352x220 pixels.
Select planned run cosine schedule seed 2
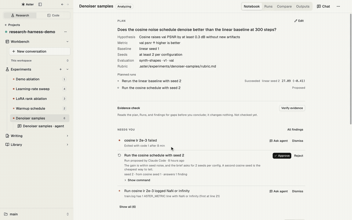click(x=151, y=88)
